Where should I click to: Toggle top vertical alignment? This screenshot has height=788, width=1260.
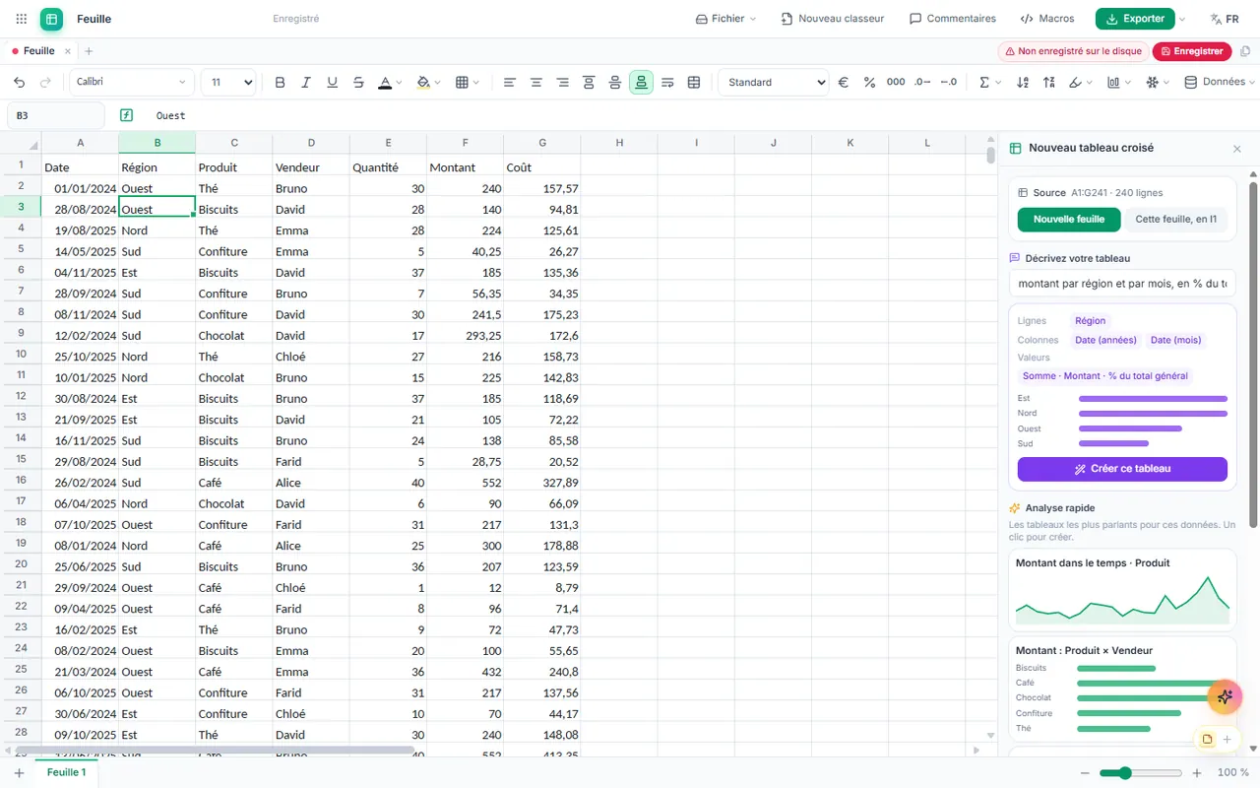click(x=589, y=83)
